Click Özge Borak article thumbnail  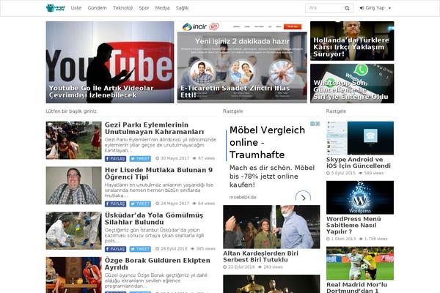coord(73,275)
